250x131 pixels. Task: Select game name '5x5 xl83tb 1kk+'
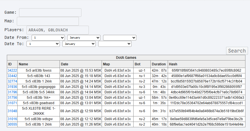[39, 98]
